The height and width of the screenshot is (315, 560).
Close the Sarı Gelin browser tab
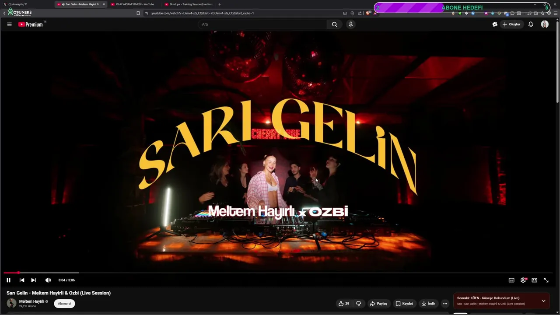tap(104, 4)
